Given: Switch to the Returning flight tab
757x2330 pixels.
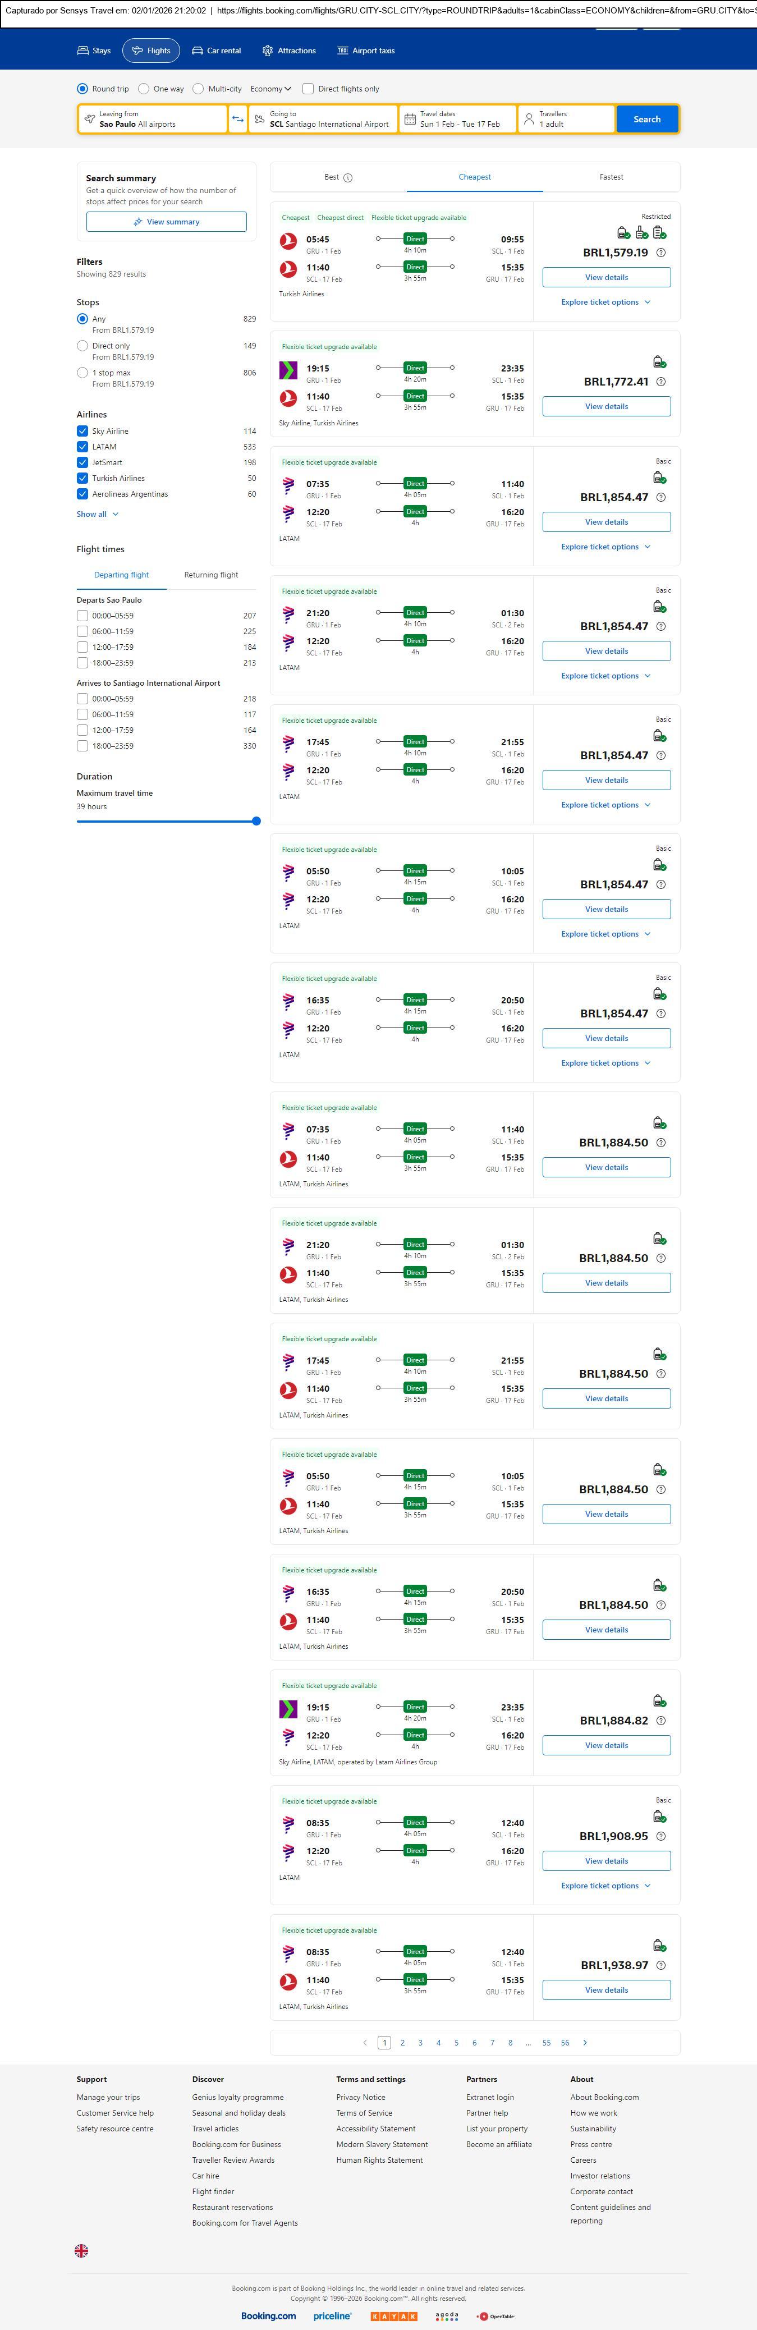Looking at the screenshot, I should coord(211,575).
